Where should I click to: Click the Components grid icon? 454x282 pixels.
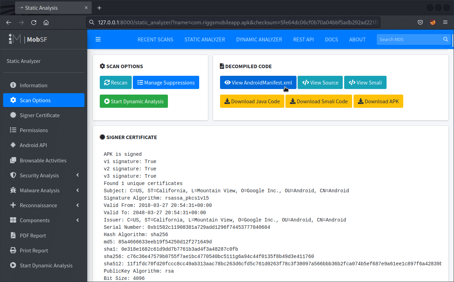tap(13, 220)
